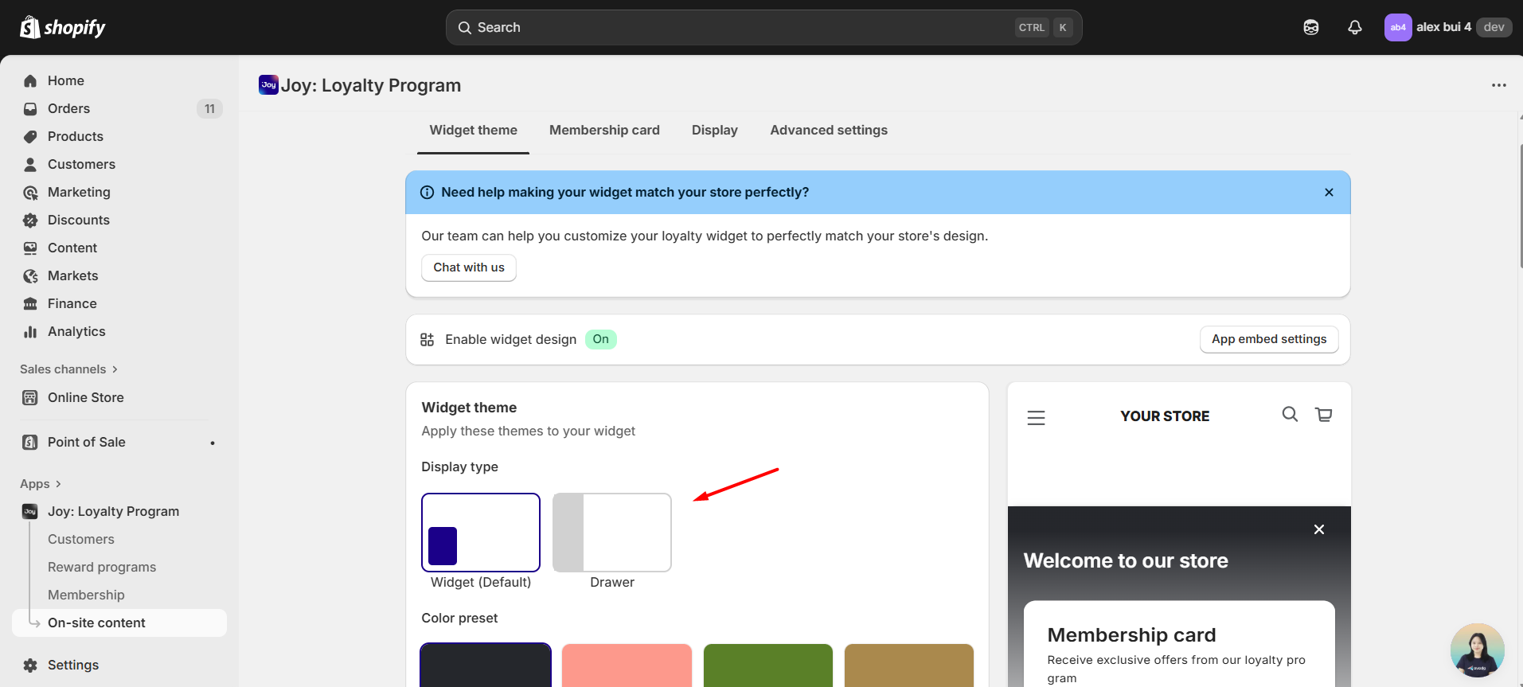Select the Widget (Default) display type
Screen dimensions: 1523x687
tap(481, 533)
